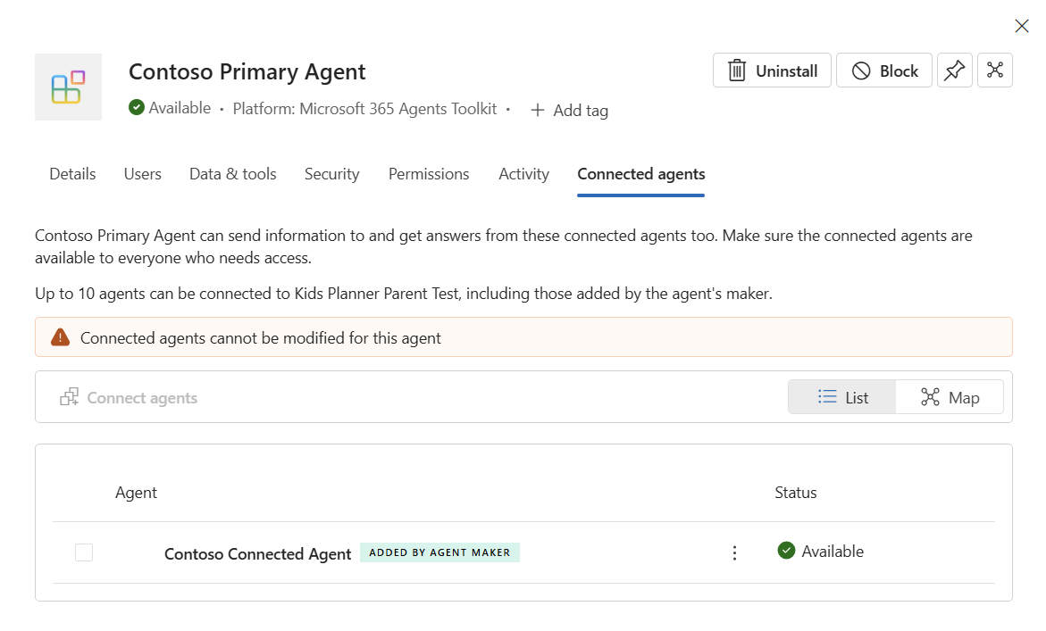Select the Security tab
1046x631 pixels.
coord(331,174)
